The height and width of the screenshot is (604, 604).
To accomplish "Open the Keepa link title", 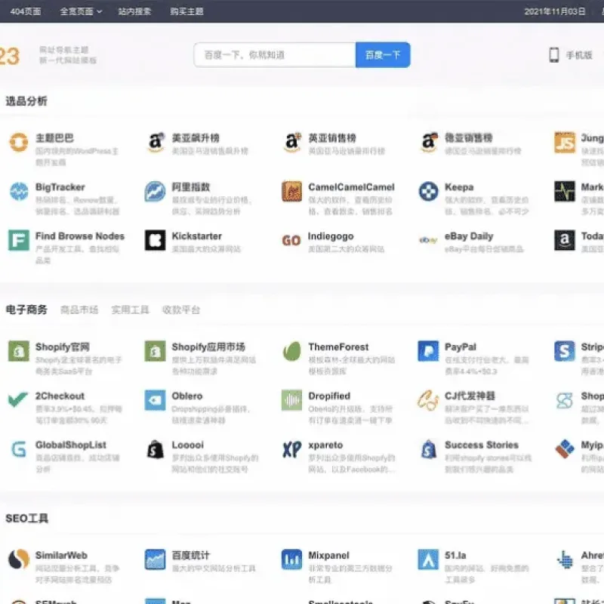I will pyautogui.click(x=459, y=187).
